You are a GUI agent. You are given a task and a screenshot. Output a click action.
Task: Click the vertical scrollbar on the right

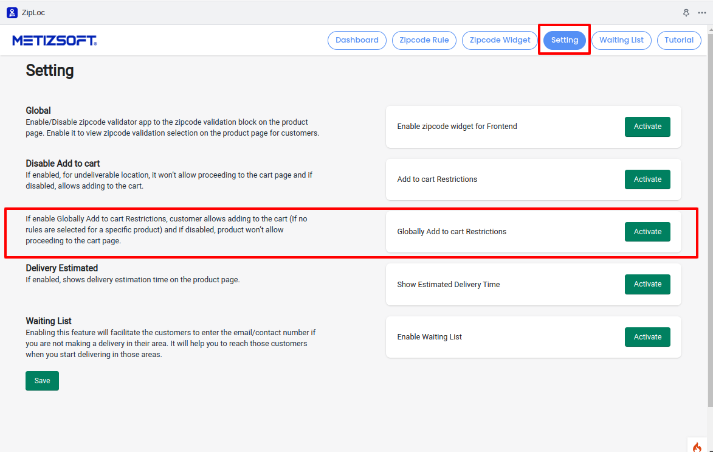709,231
